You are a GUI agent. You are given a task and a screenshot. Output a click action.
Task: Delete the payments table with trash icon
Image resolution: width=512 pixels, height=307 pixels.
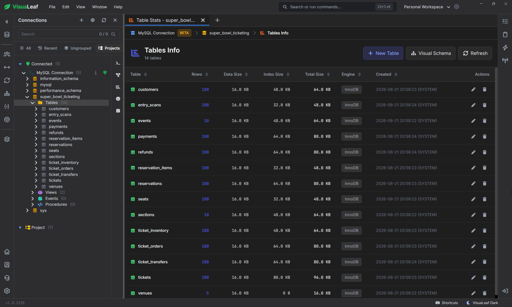[485, 136]
